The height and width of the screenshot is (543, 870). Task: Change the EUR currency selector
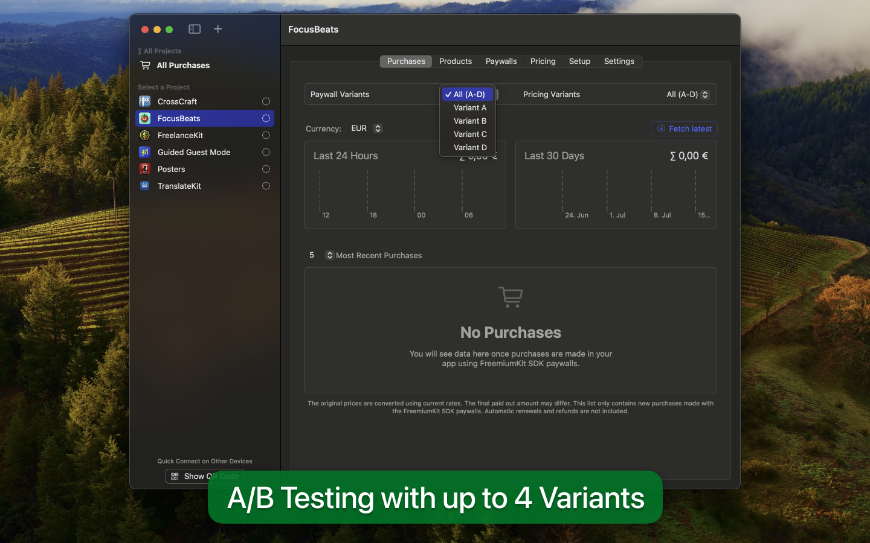[x=367, y=129]
